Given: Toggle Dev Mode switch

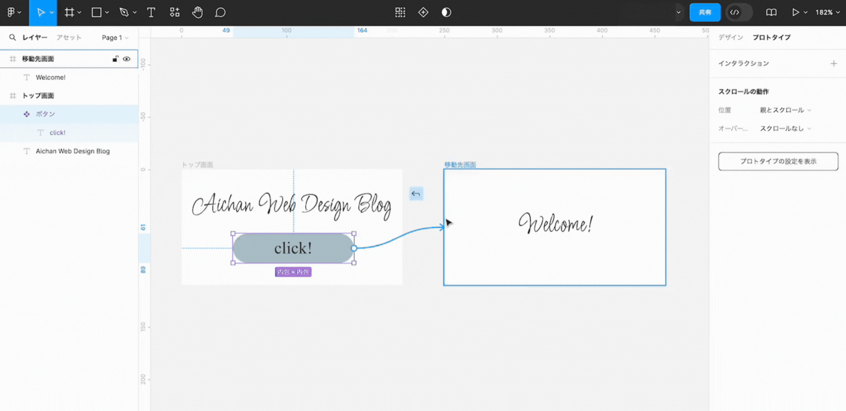Looking at the screenshot, I should 739,12.
